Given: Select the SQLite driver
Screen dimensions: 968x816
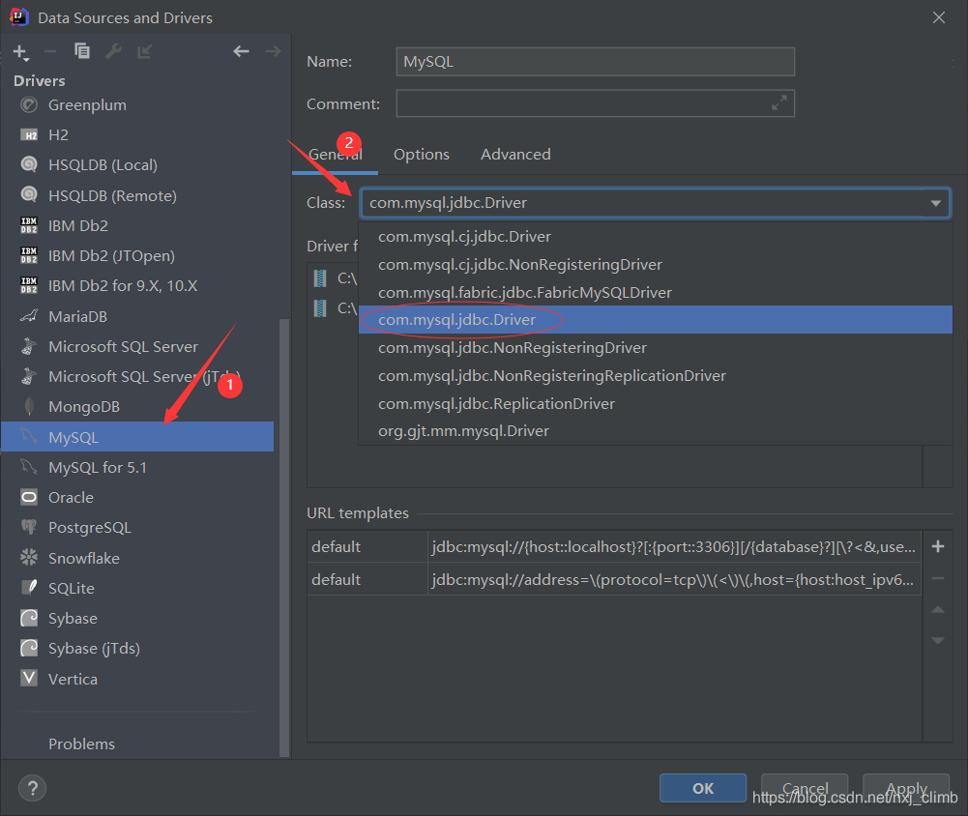Looking at the screenshot, I should [x=137, y=588].
